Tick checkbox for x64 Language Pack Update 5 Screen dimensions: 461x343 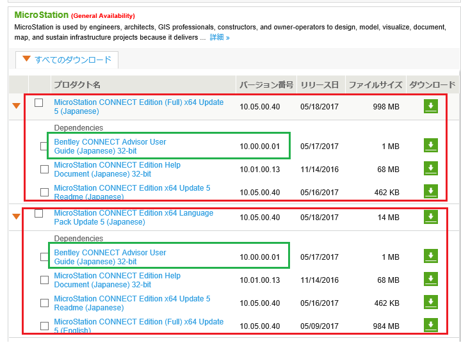tap(39, 213)
